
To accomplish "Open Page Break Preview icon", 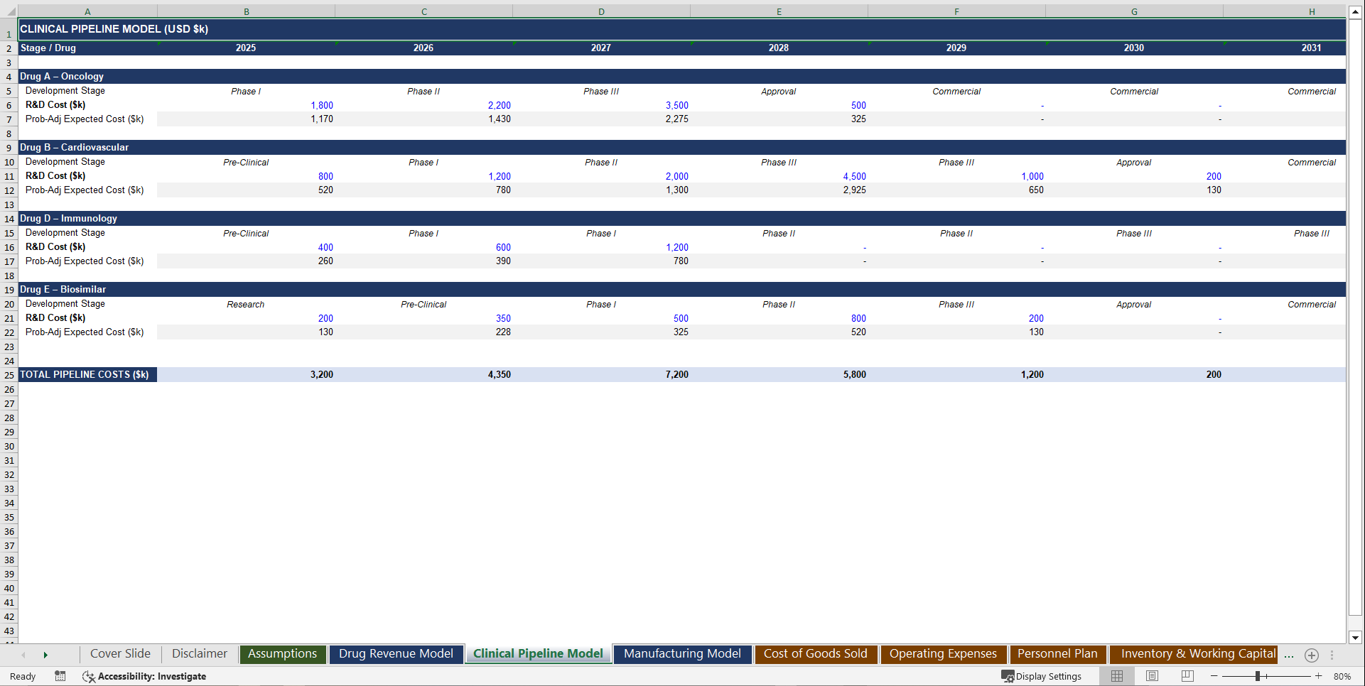I will 1187,676.
